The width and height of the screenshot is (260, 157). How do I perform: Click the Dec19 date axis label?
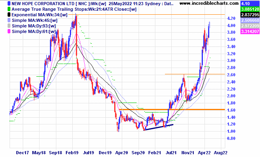(105, 153)
